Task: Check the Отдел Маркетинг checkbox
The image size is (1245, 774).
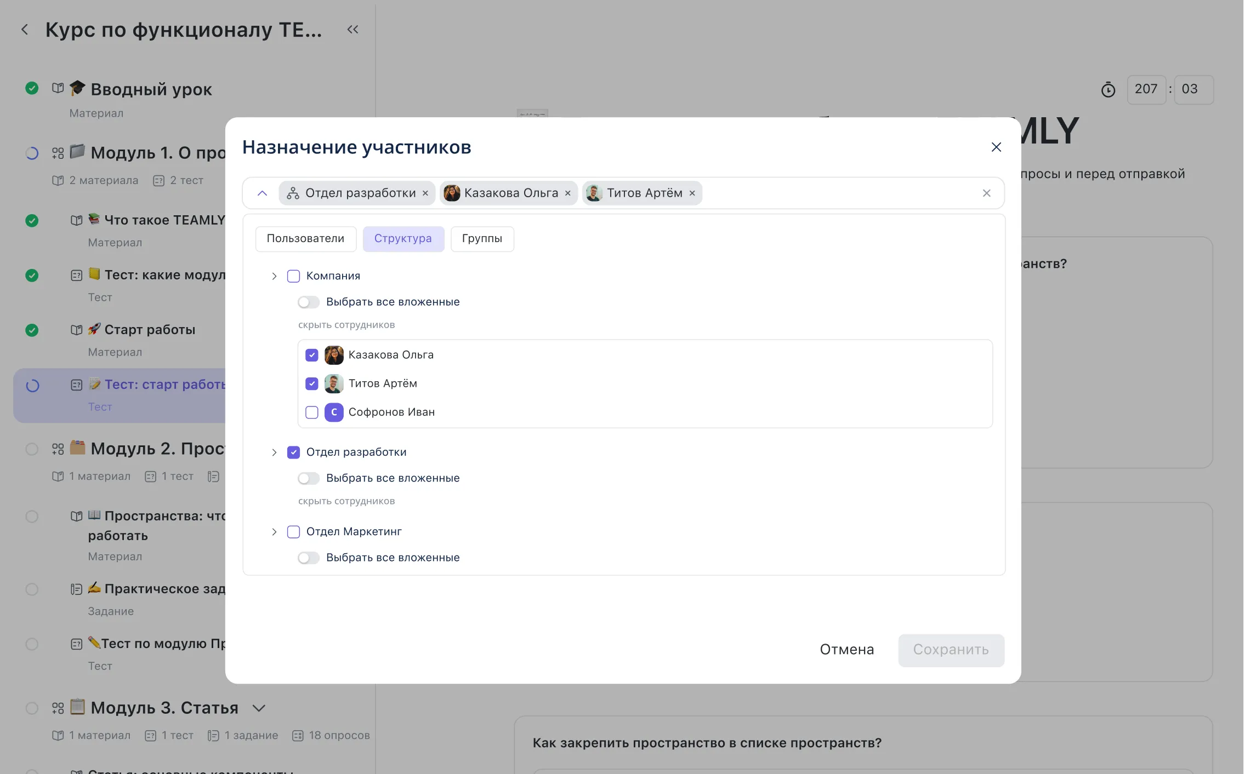Action: coord(294,532)
